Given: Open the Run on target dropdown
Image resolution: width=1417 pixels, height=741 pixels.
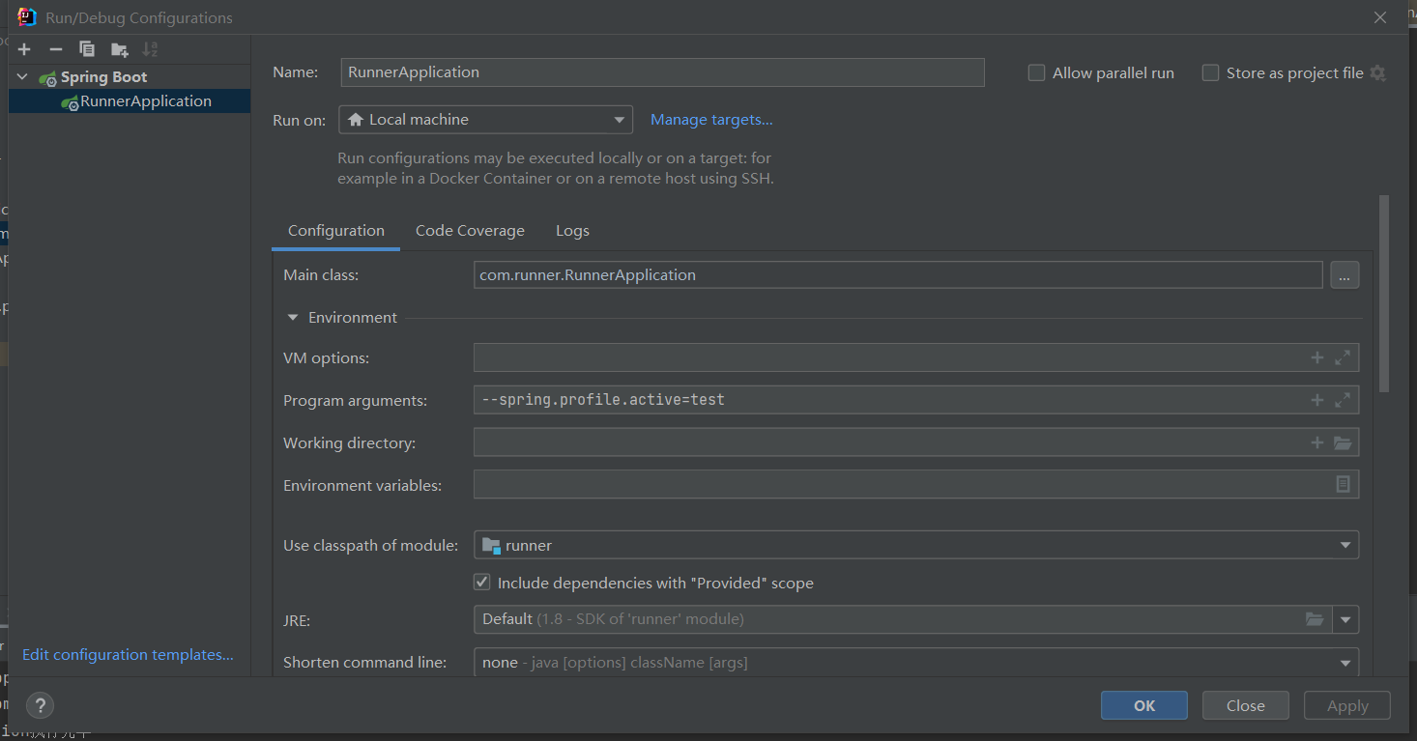Looking at the screenshot, I should coord(619,119).
